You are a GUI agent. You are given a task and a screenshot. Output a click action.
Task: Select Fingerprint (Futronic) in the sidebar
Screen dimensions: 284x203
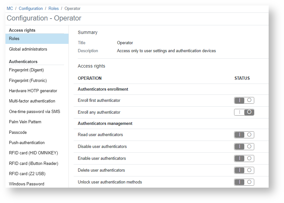28,81
